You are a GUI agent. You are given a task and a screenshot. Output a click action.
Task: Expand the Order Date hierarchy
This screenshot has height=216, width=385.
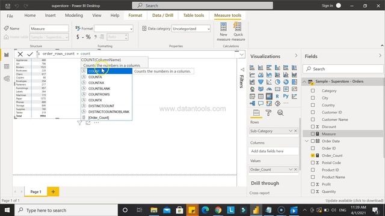click(307, 141)
